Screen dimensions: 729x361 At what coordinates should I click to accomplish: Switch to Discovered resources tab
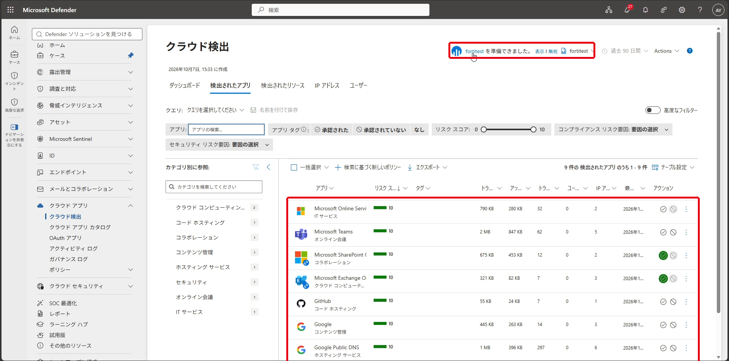282,85
